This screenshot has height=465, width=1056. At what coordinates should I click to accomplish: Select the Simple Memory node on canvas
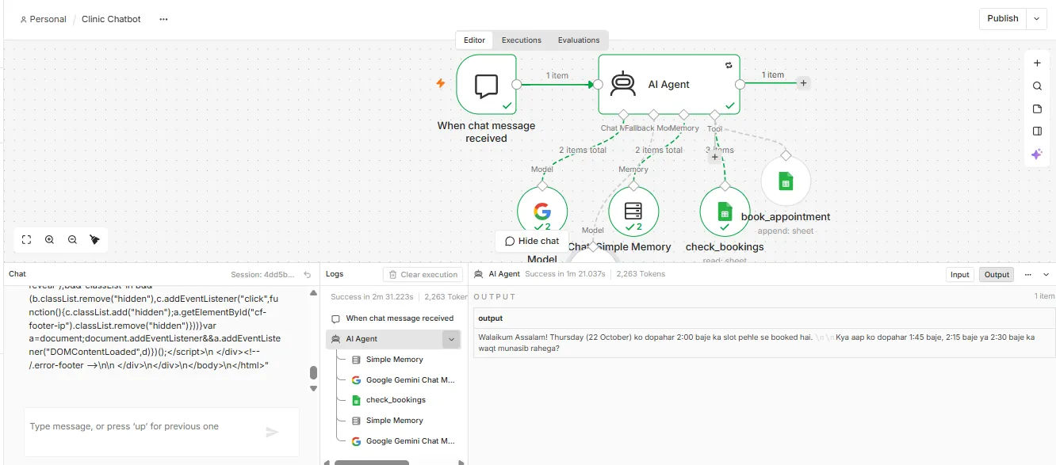633,212
